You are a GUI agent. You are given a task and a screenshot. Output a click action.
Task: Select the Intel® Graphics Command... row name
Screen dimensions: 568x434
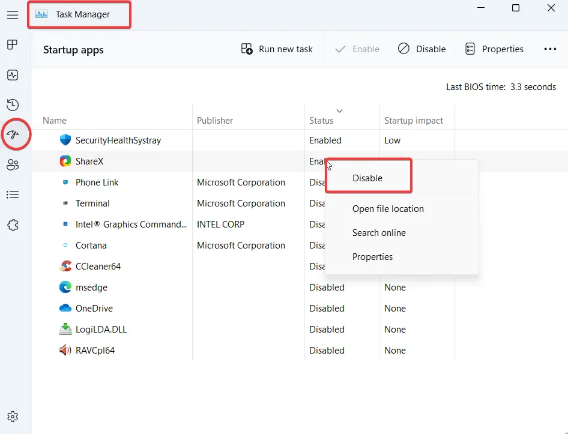pos(131,225)
